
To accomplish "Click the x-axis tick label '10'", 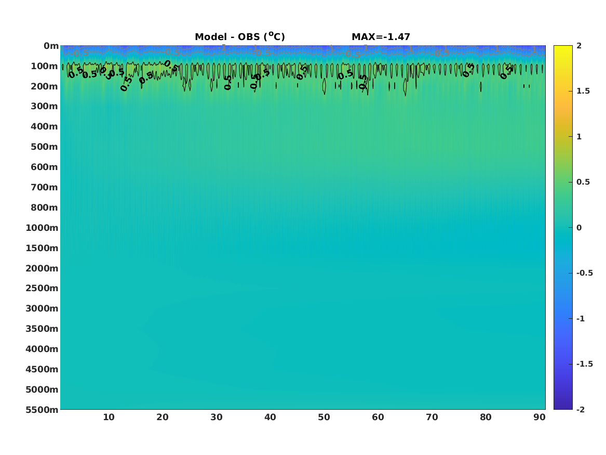I will [x=109, y=417].
